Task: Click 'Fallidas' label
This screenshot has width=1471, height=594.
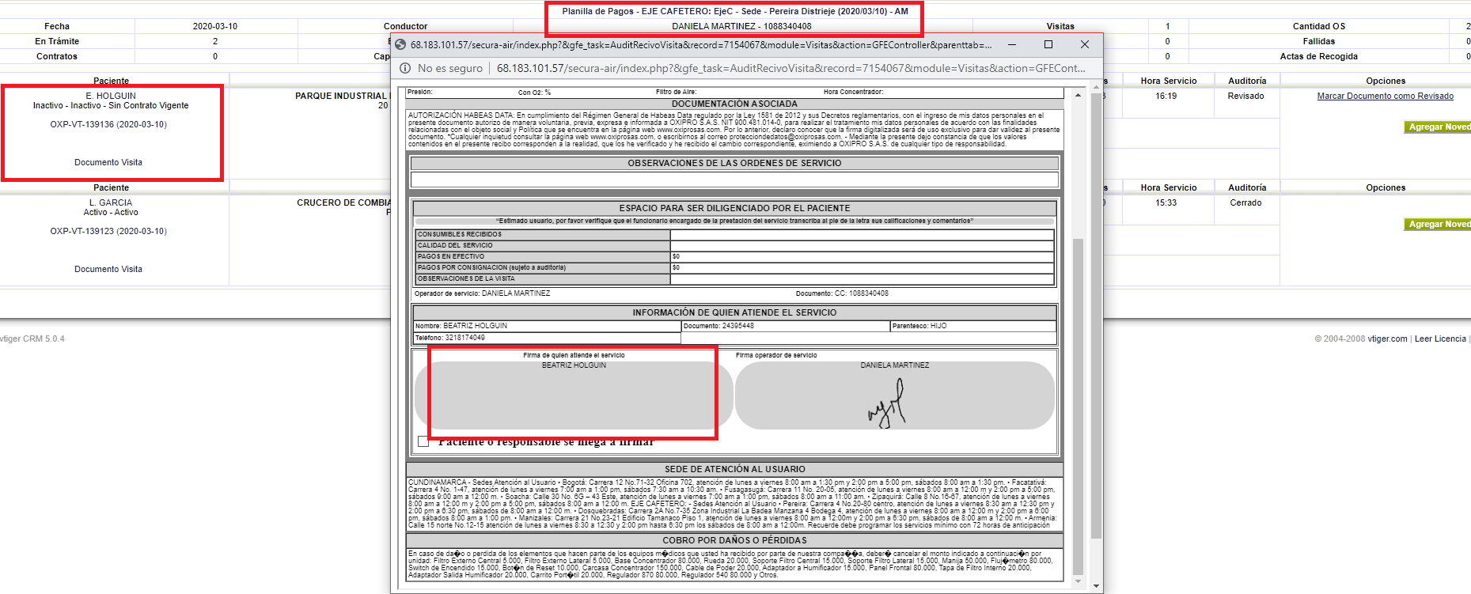Action: click(1319, 41)
